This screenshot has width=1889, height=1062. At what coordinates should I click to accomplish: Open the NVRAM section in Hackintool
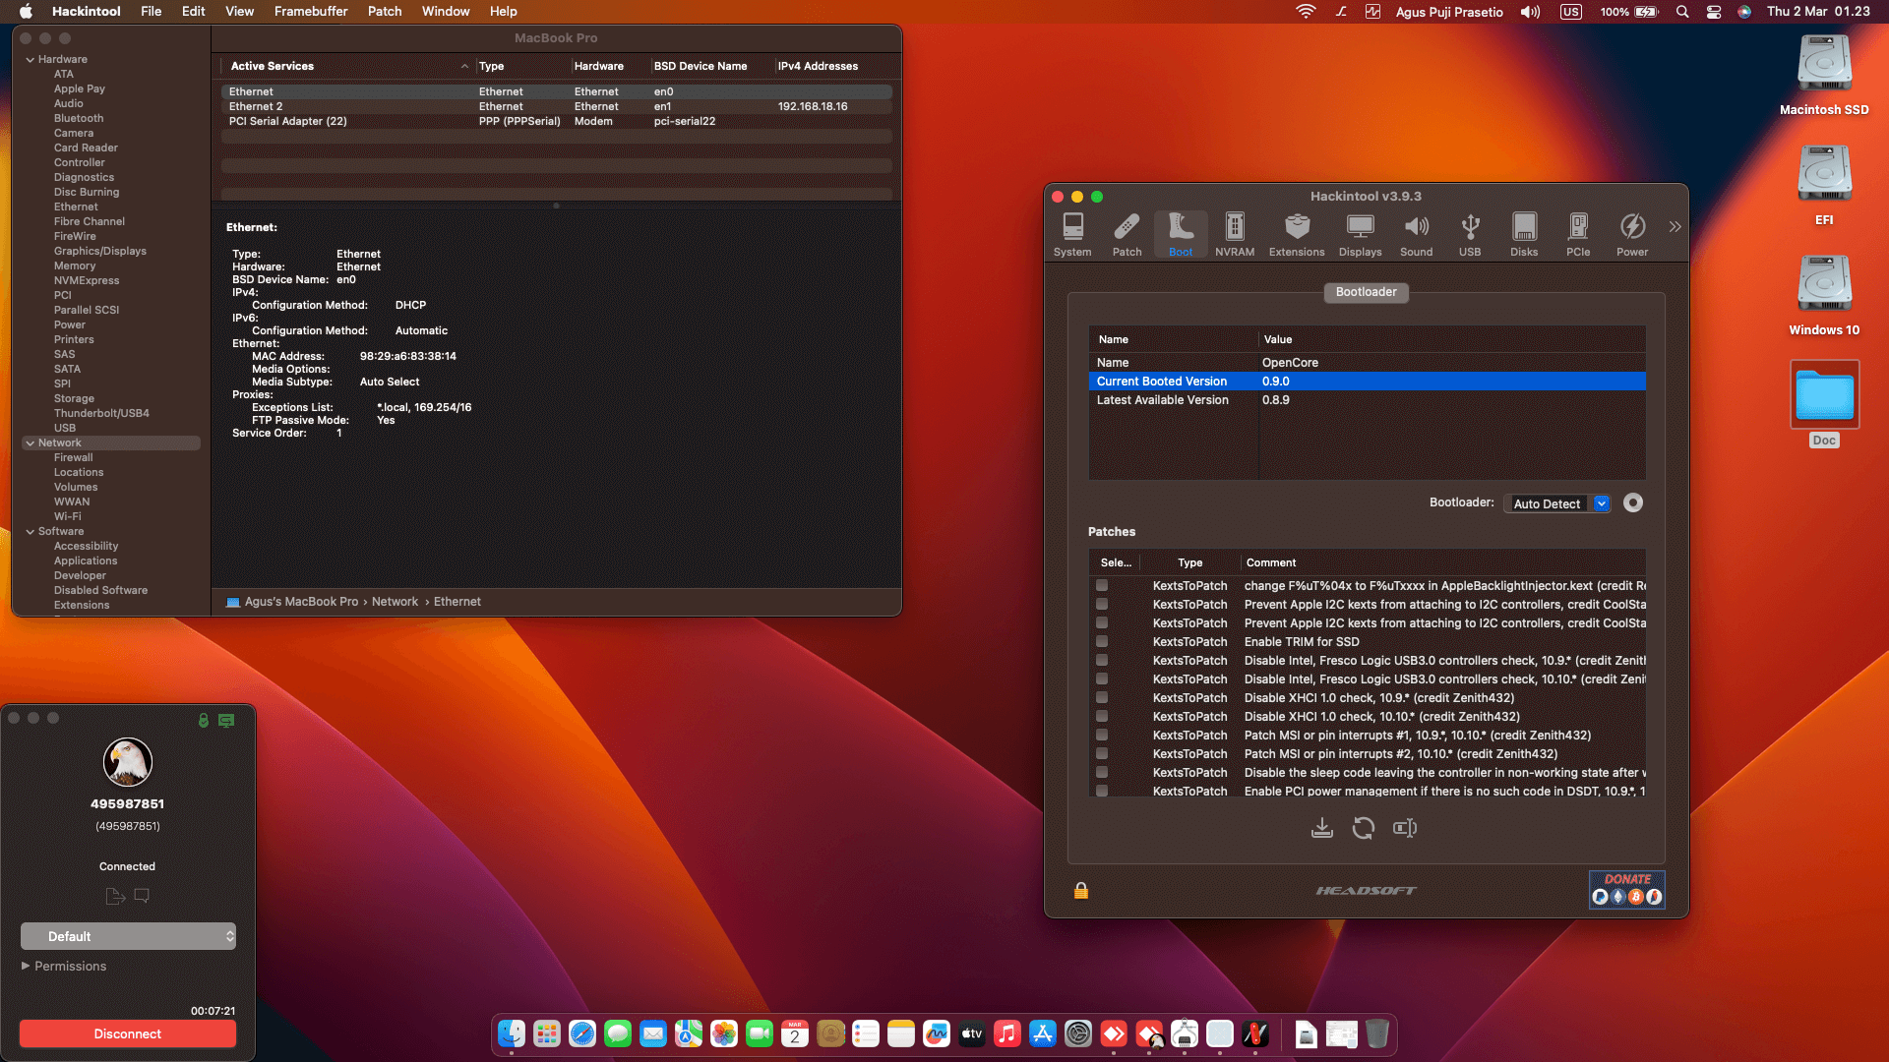[x=1234, y=233]
